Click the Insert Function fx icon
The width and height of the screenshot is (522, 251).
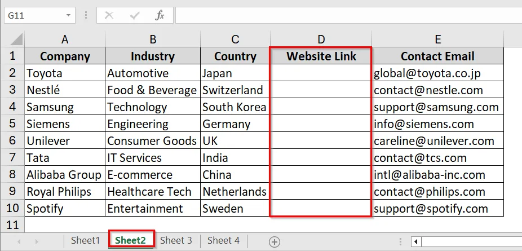(x=160, y=15)
